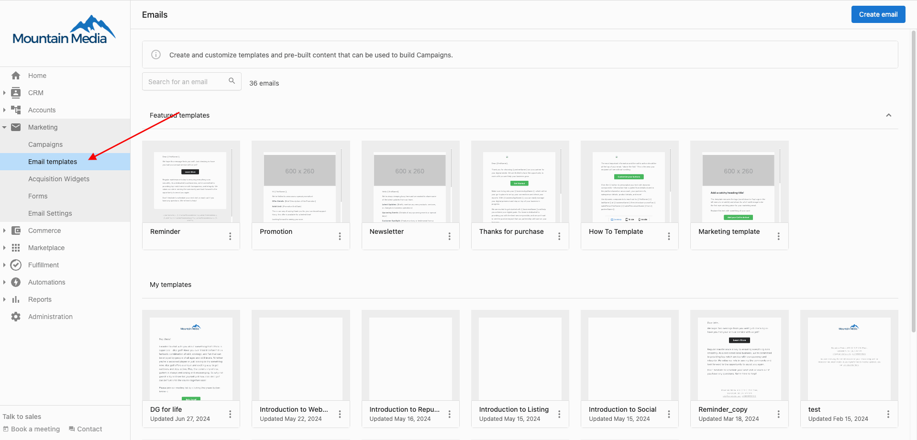
Task: Click the Automations lightning icon
Action: (x=16, y=282)
